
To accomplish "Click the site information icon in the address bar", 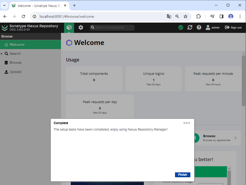I will pyautogui.click(x=34, y=16).
